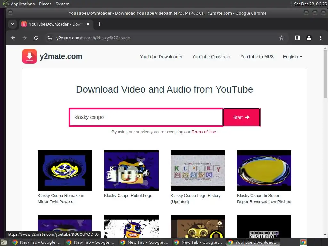Focus the klasky csupo search field

pos(146,117)
